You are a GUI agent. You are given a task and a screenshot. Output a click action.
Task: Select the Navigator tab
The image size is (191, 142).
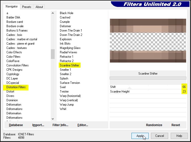12,6
